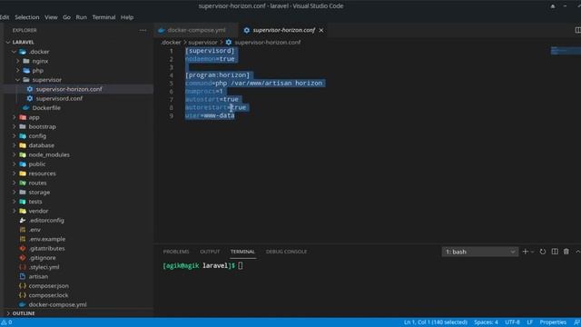Open the Go menu
This screenshot has width=581, height=327.
66,17
